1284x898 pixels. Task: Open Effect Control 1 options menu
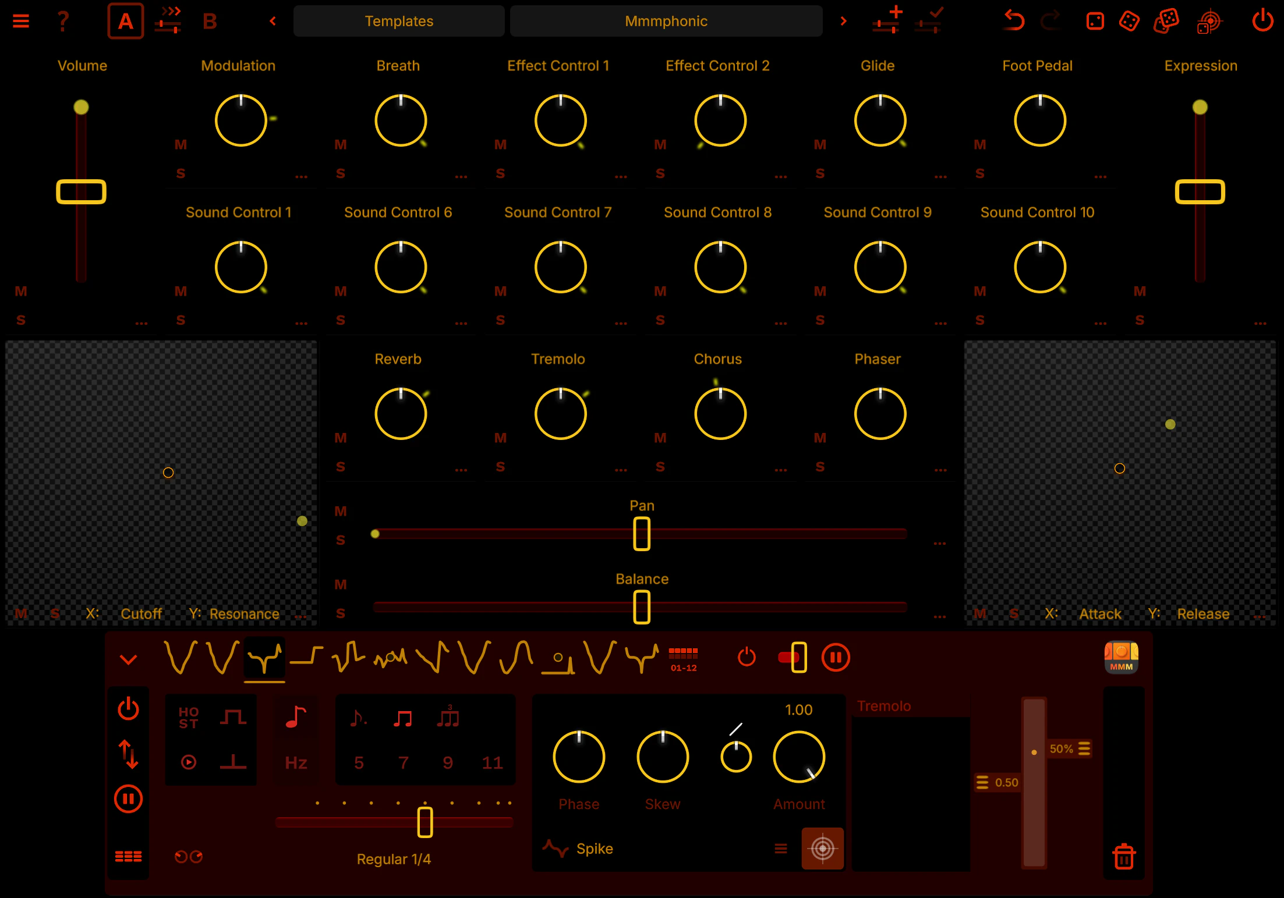click(621, 176)
